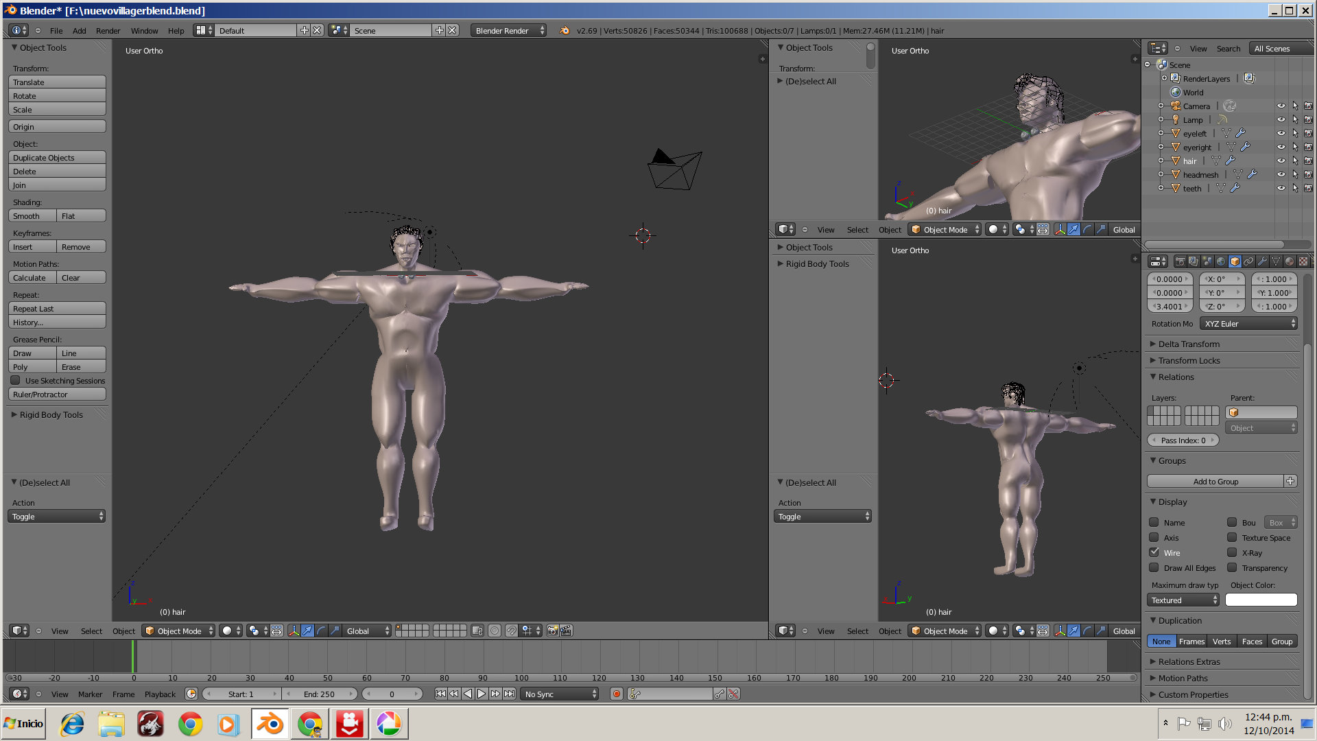Toggle the Wire display checkbox

click(x=1154, y=552)
